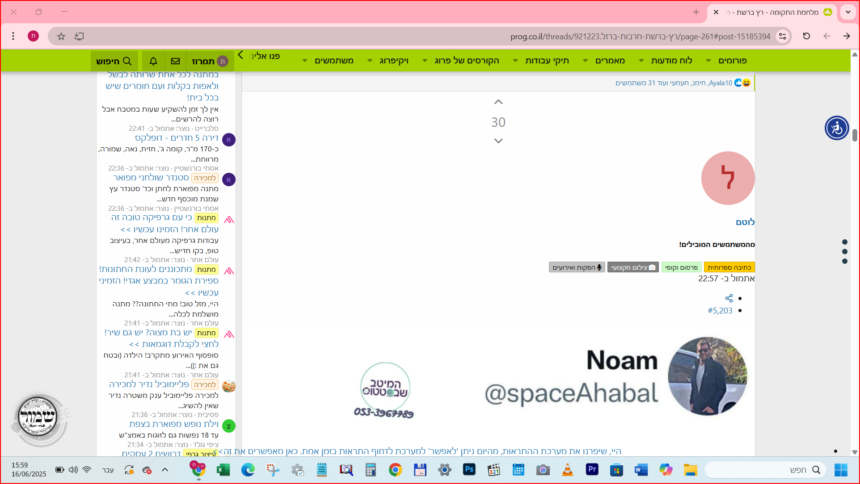The width and height of the screenshot is (860, 484).
Task: Downvote the post with the down arrow
Action: [x=498, y=141]
